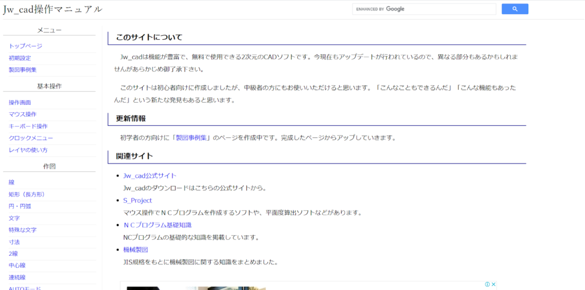The width and height of the screenshot is (585, 290).
Task: Click the 作図 sidebar header
Action: pyautogui.click(x=49, y=166)
